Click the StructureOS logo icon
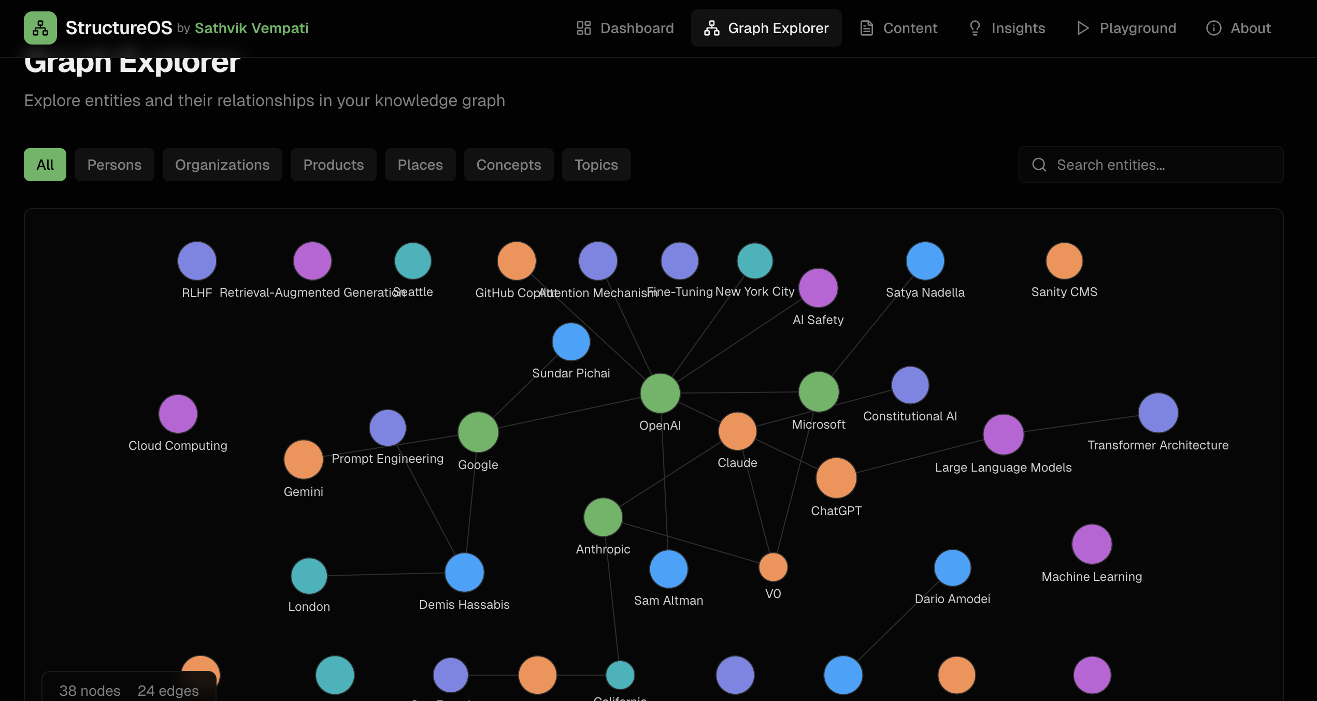The width and height of the screenshot is (1317, 701). [40, 28]
